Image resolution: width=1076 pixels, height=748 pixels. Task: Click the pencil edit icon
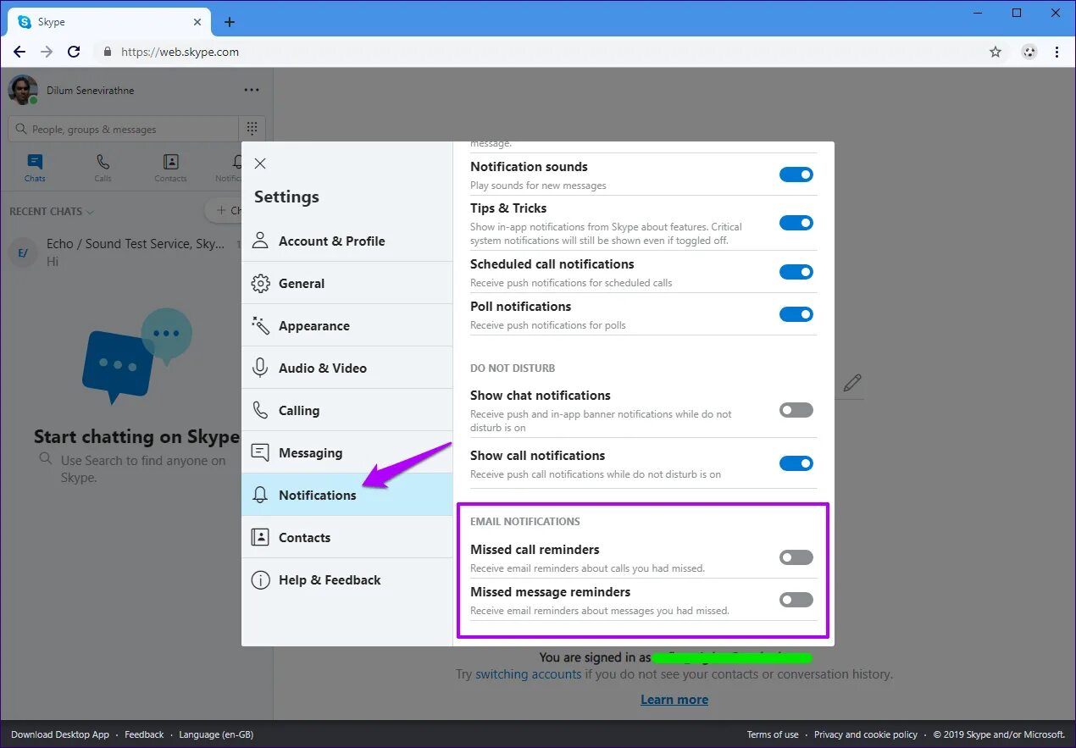point(852,383)
